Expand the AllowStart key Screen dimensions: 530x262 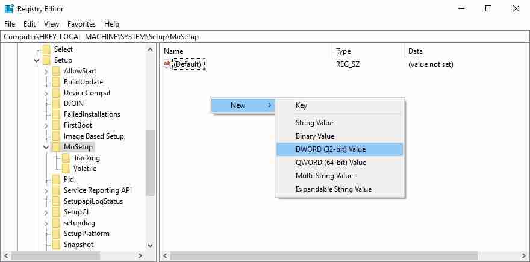tap(46, 71)
